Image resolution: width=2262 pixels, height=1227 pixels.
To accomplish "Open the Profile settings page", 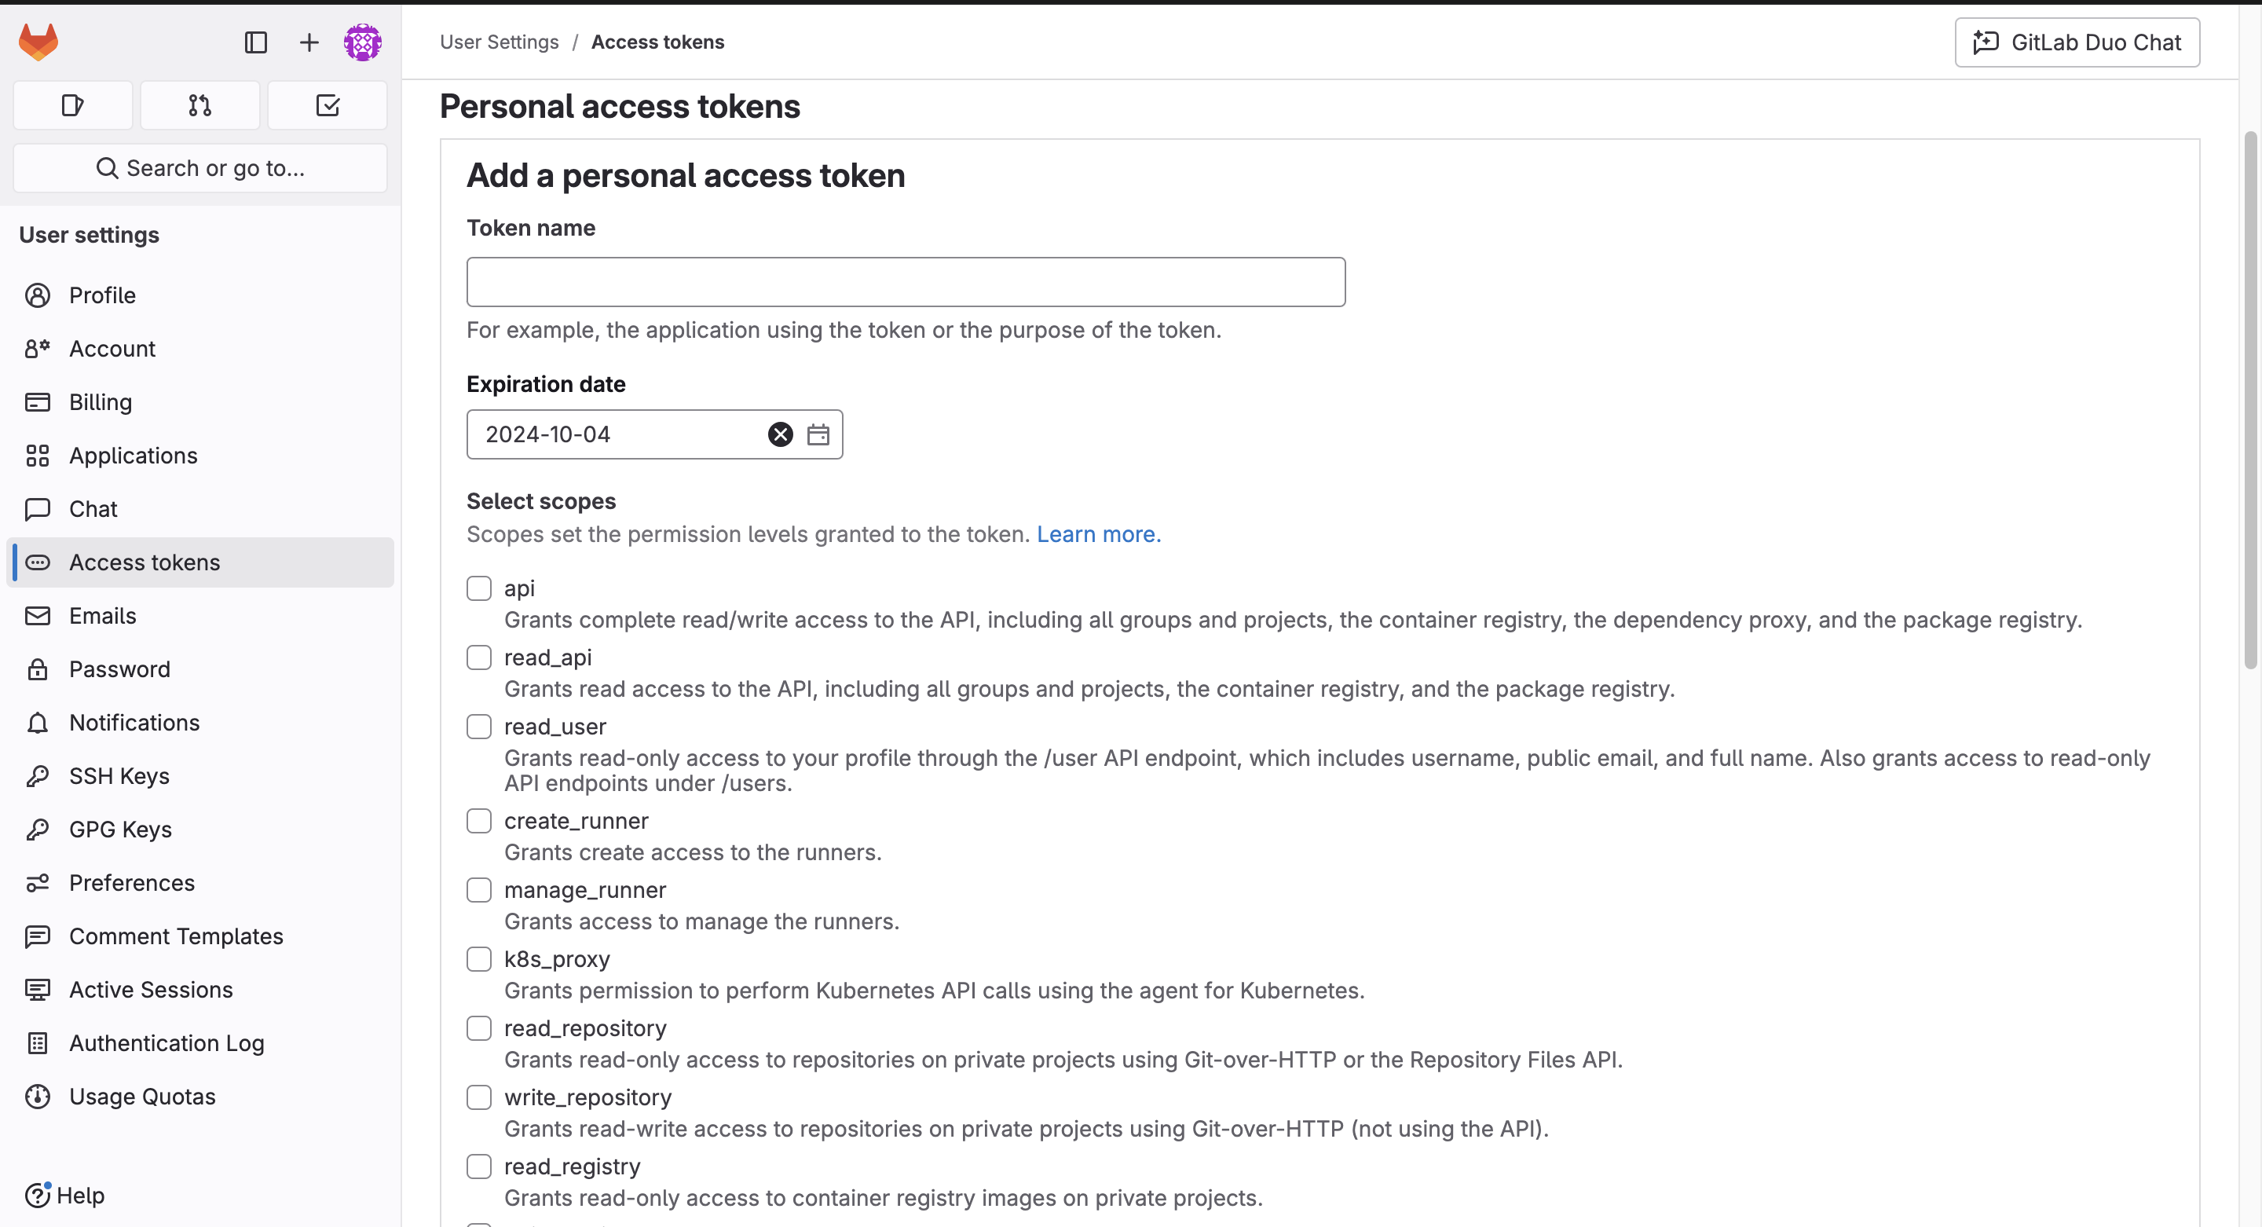I will click(103, 295).
